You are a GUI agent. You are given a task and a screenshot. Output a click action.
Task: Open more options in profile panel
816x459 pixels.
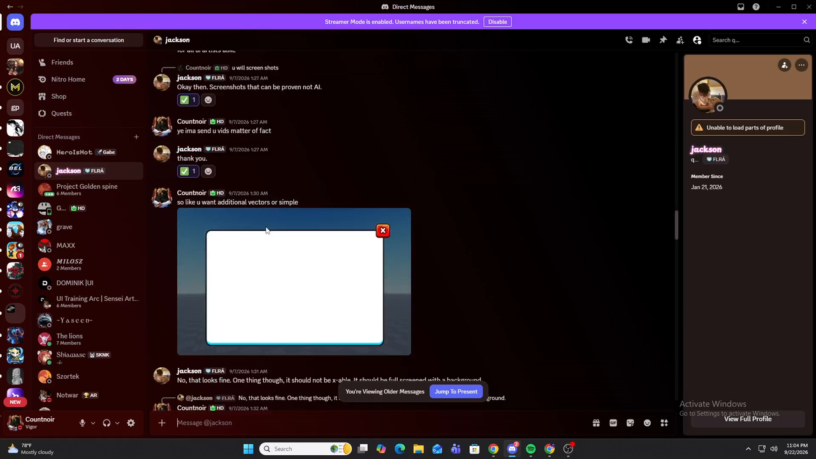click(x=801, y=65)
